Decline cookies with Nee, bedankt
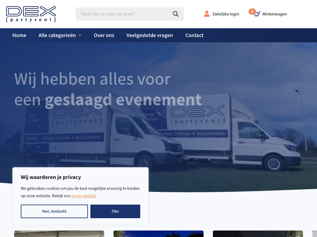This screenshot has height=237, width=317. [x=54, y=211]
